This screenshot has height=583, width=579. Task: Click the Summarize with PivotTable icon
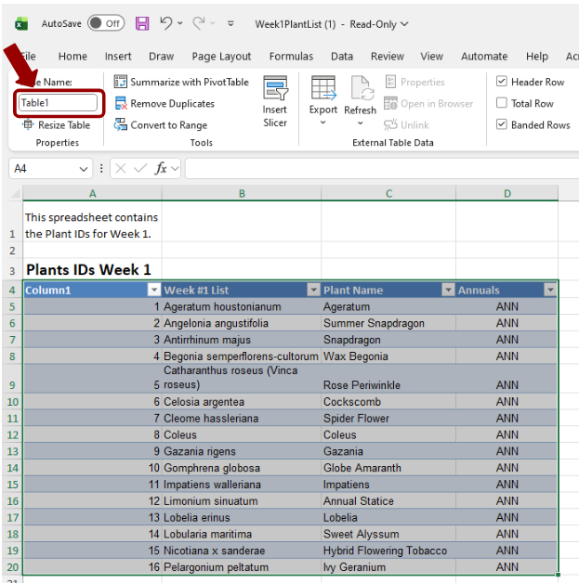point(120,82)
